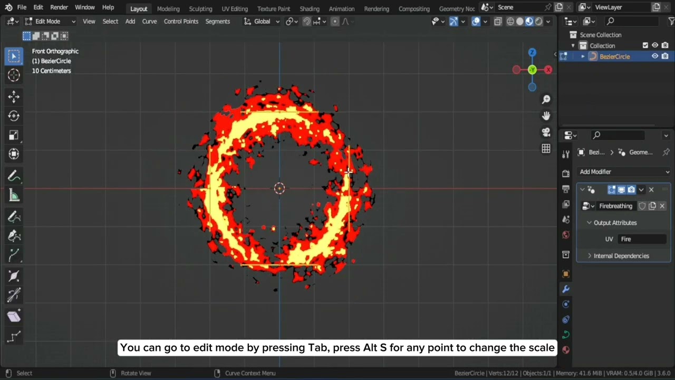Open the Edit Mode dropdown
Image resolution: width=675 pixels, height=380 pixels.
[x=50, y=22]
